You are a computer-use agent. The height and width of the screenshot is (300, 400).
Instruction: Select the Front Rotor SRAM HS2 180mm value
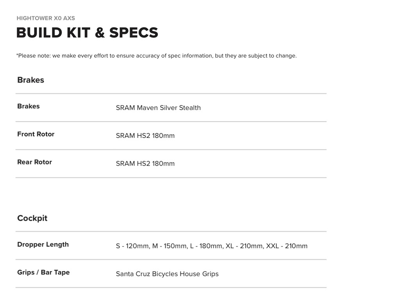(x=145, y=136)
